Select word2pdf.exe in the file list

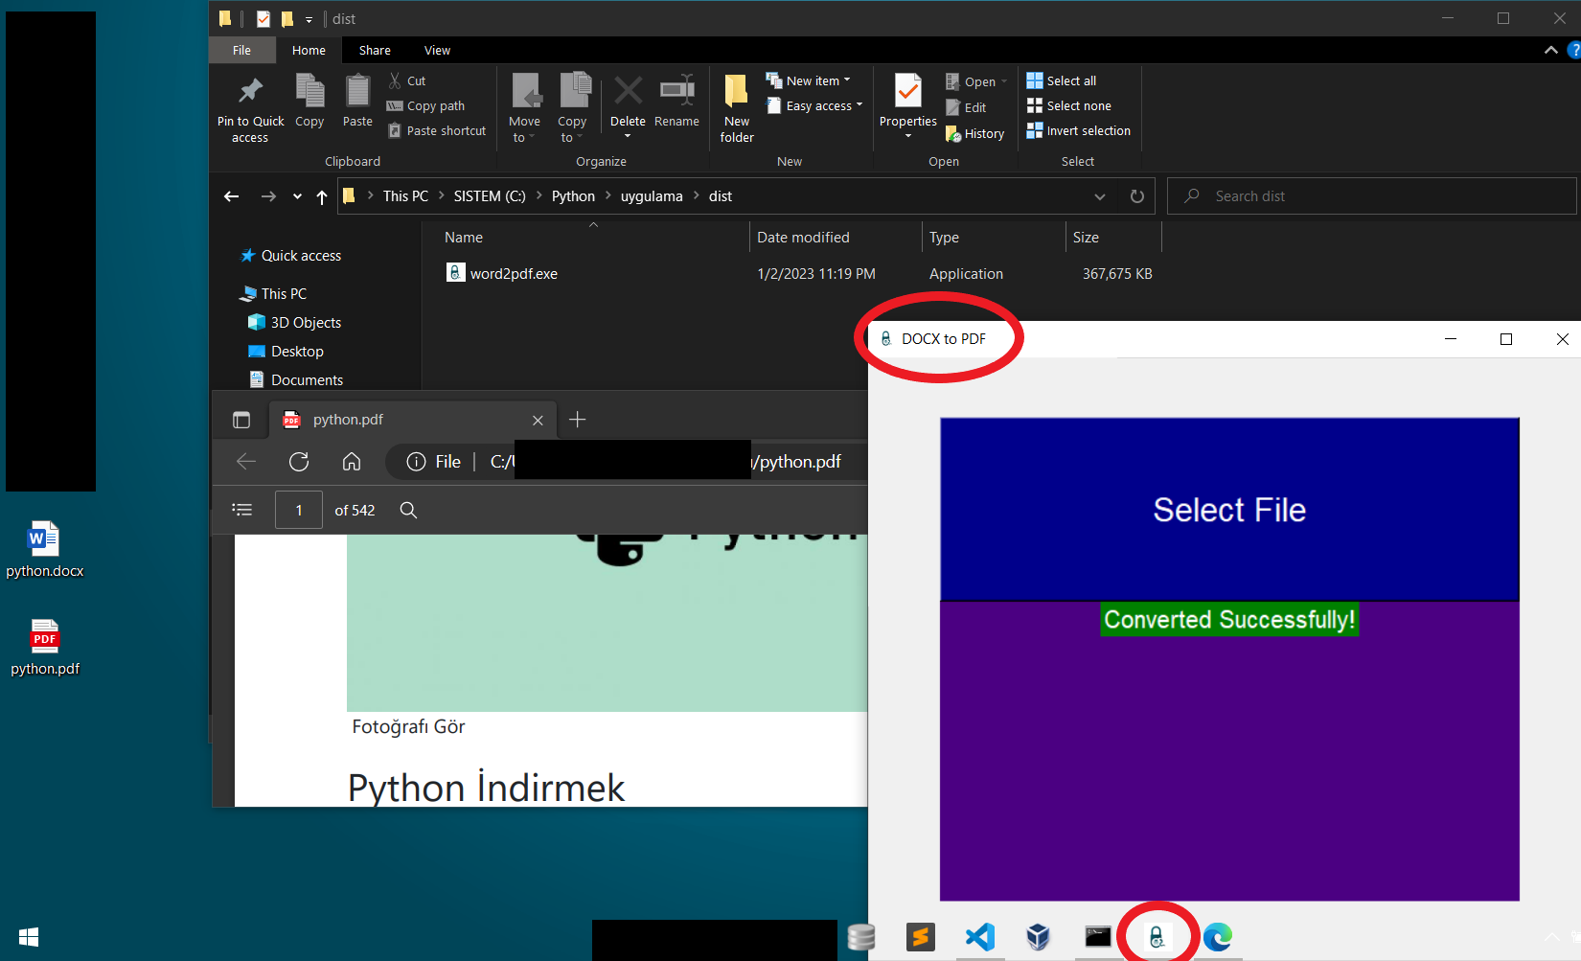[x=514, y=274]
